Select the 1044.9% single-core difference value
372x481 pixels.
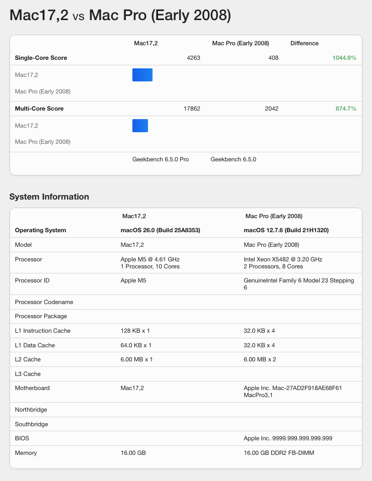(344, 58)
